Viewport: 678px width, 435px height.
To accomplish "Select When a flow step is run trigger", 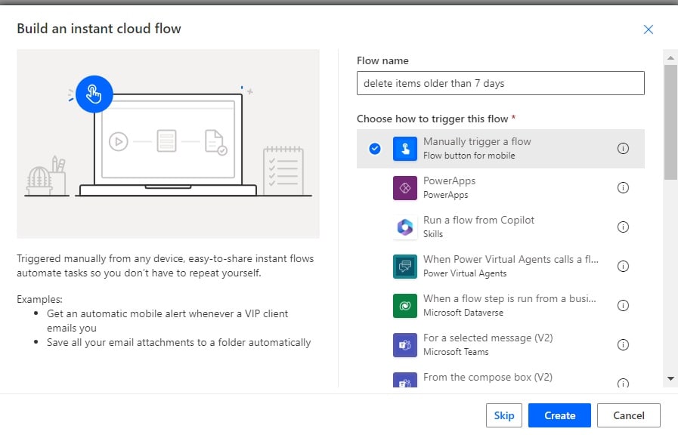I will click(x=500, y=306).
